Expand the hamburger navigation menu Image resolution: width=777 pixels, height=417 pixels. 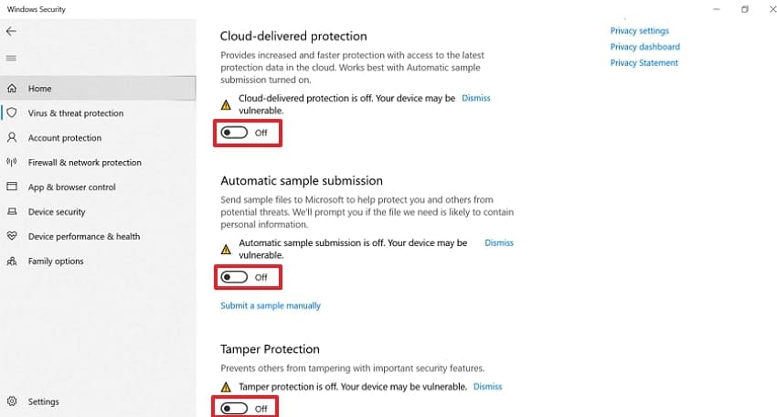pyautogui.click(x=11, y=59)
